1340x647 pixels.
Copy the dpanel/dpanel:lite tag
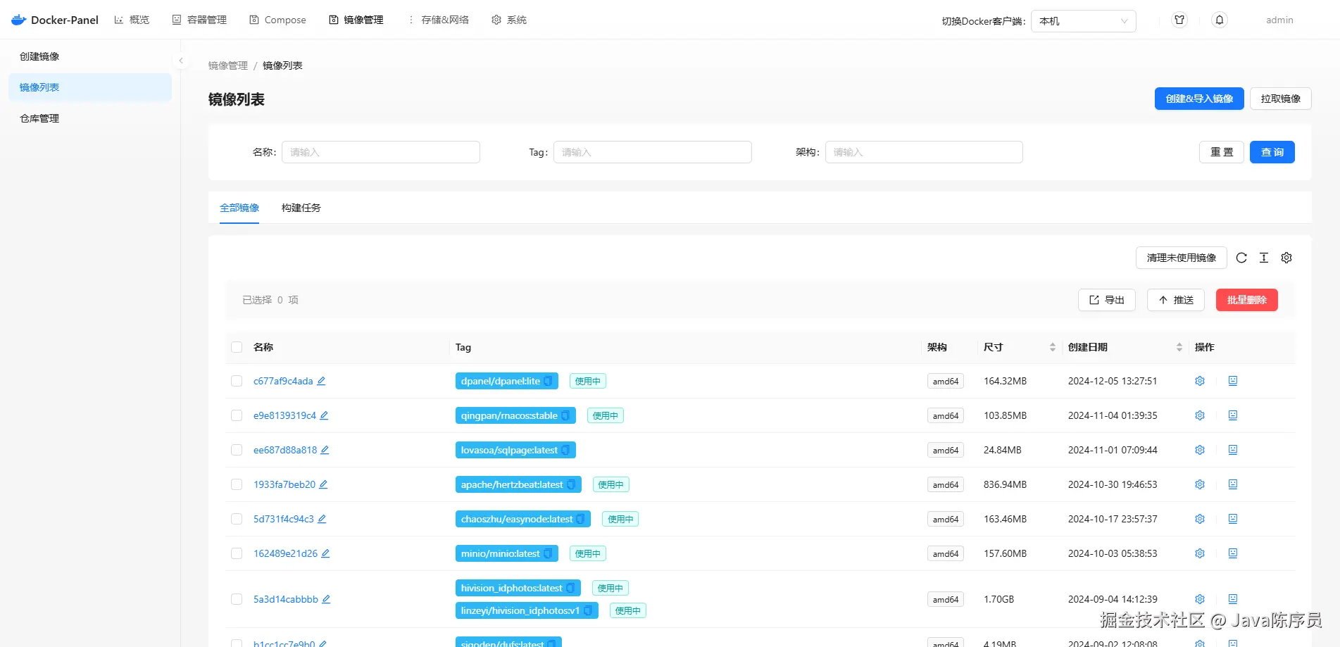pyautogui.click(x=548, y=381)
